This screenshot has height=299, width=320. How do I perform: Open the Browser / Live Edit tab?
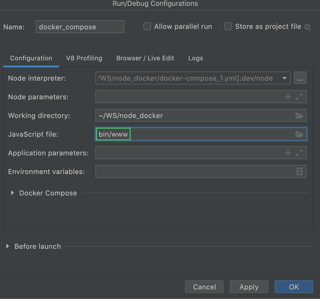pyautogui.click(x=145, y=58)
